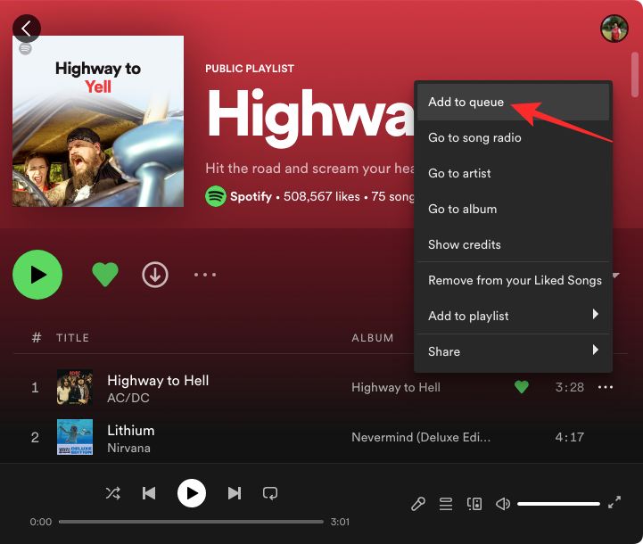The image size is (643, 544).
Task: Open Add to playlist menu entry
Action: coord(513,316)
